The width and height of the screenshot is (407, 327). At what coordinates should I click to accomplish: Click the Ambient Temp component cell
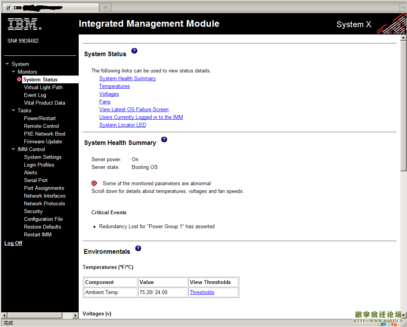[x=110, y=292]
